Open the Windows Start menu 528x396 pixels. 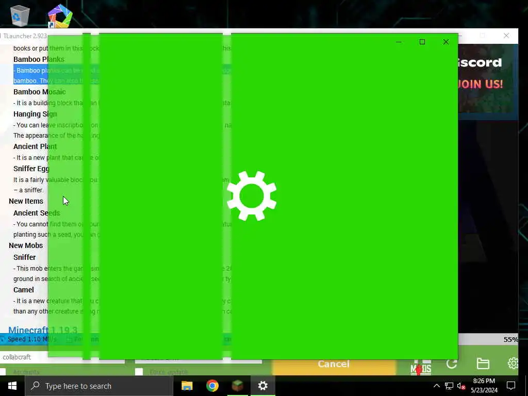click(x=12, y=386)
